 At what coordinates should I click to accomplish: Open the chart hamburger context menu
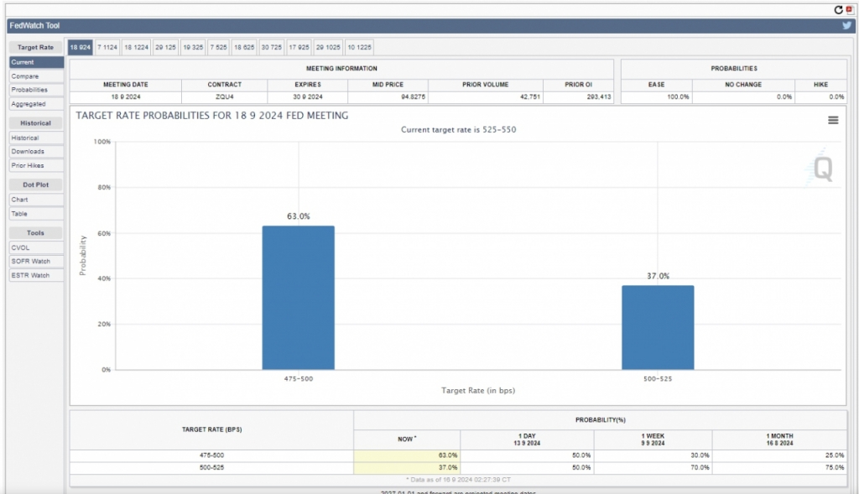(833, 121)
